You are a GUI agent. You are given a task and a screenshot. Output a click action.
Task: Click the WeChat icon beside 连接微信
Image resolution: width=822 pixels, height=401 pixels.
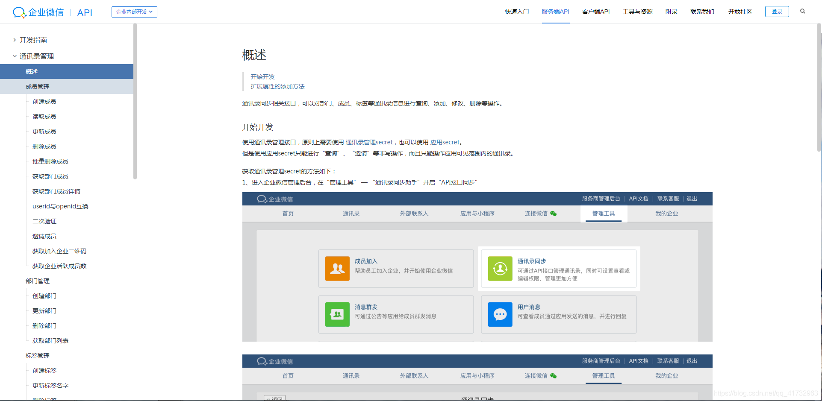click(x=554, y=214)
